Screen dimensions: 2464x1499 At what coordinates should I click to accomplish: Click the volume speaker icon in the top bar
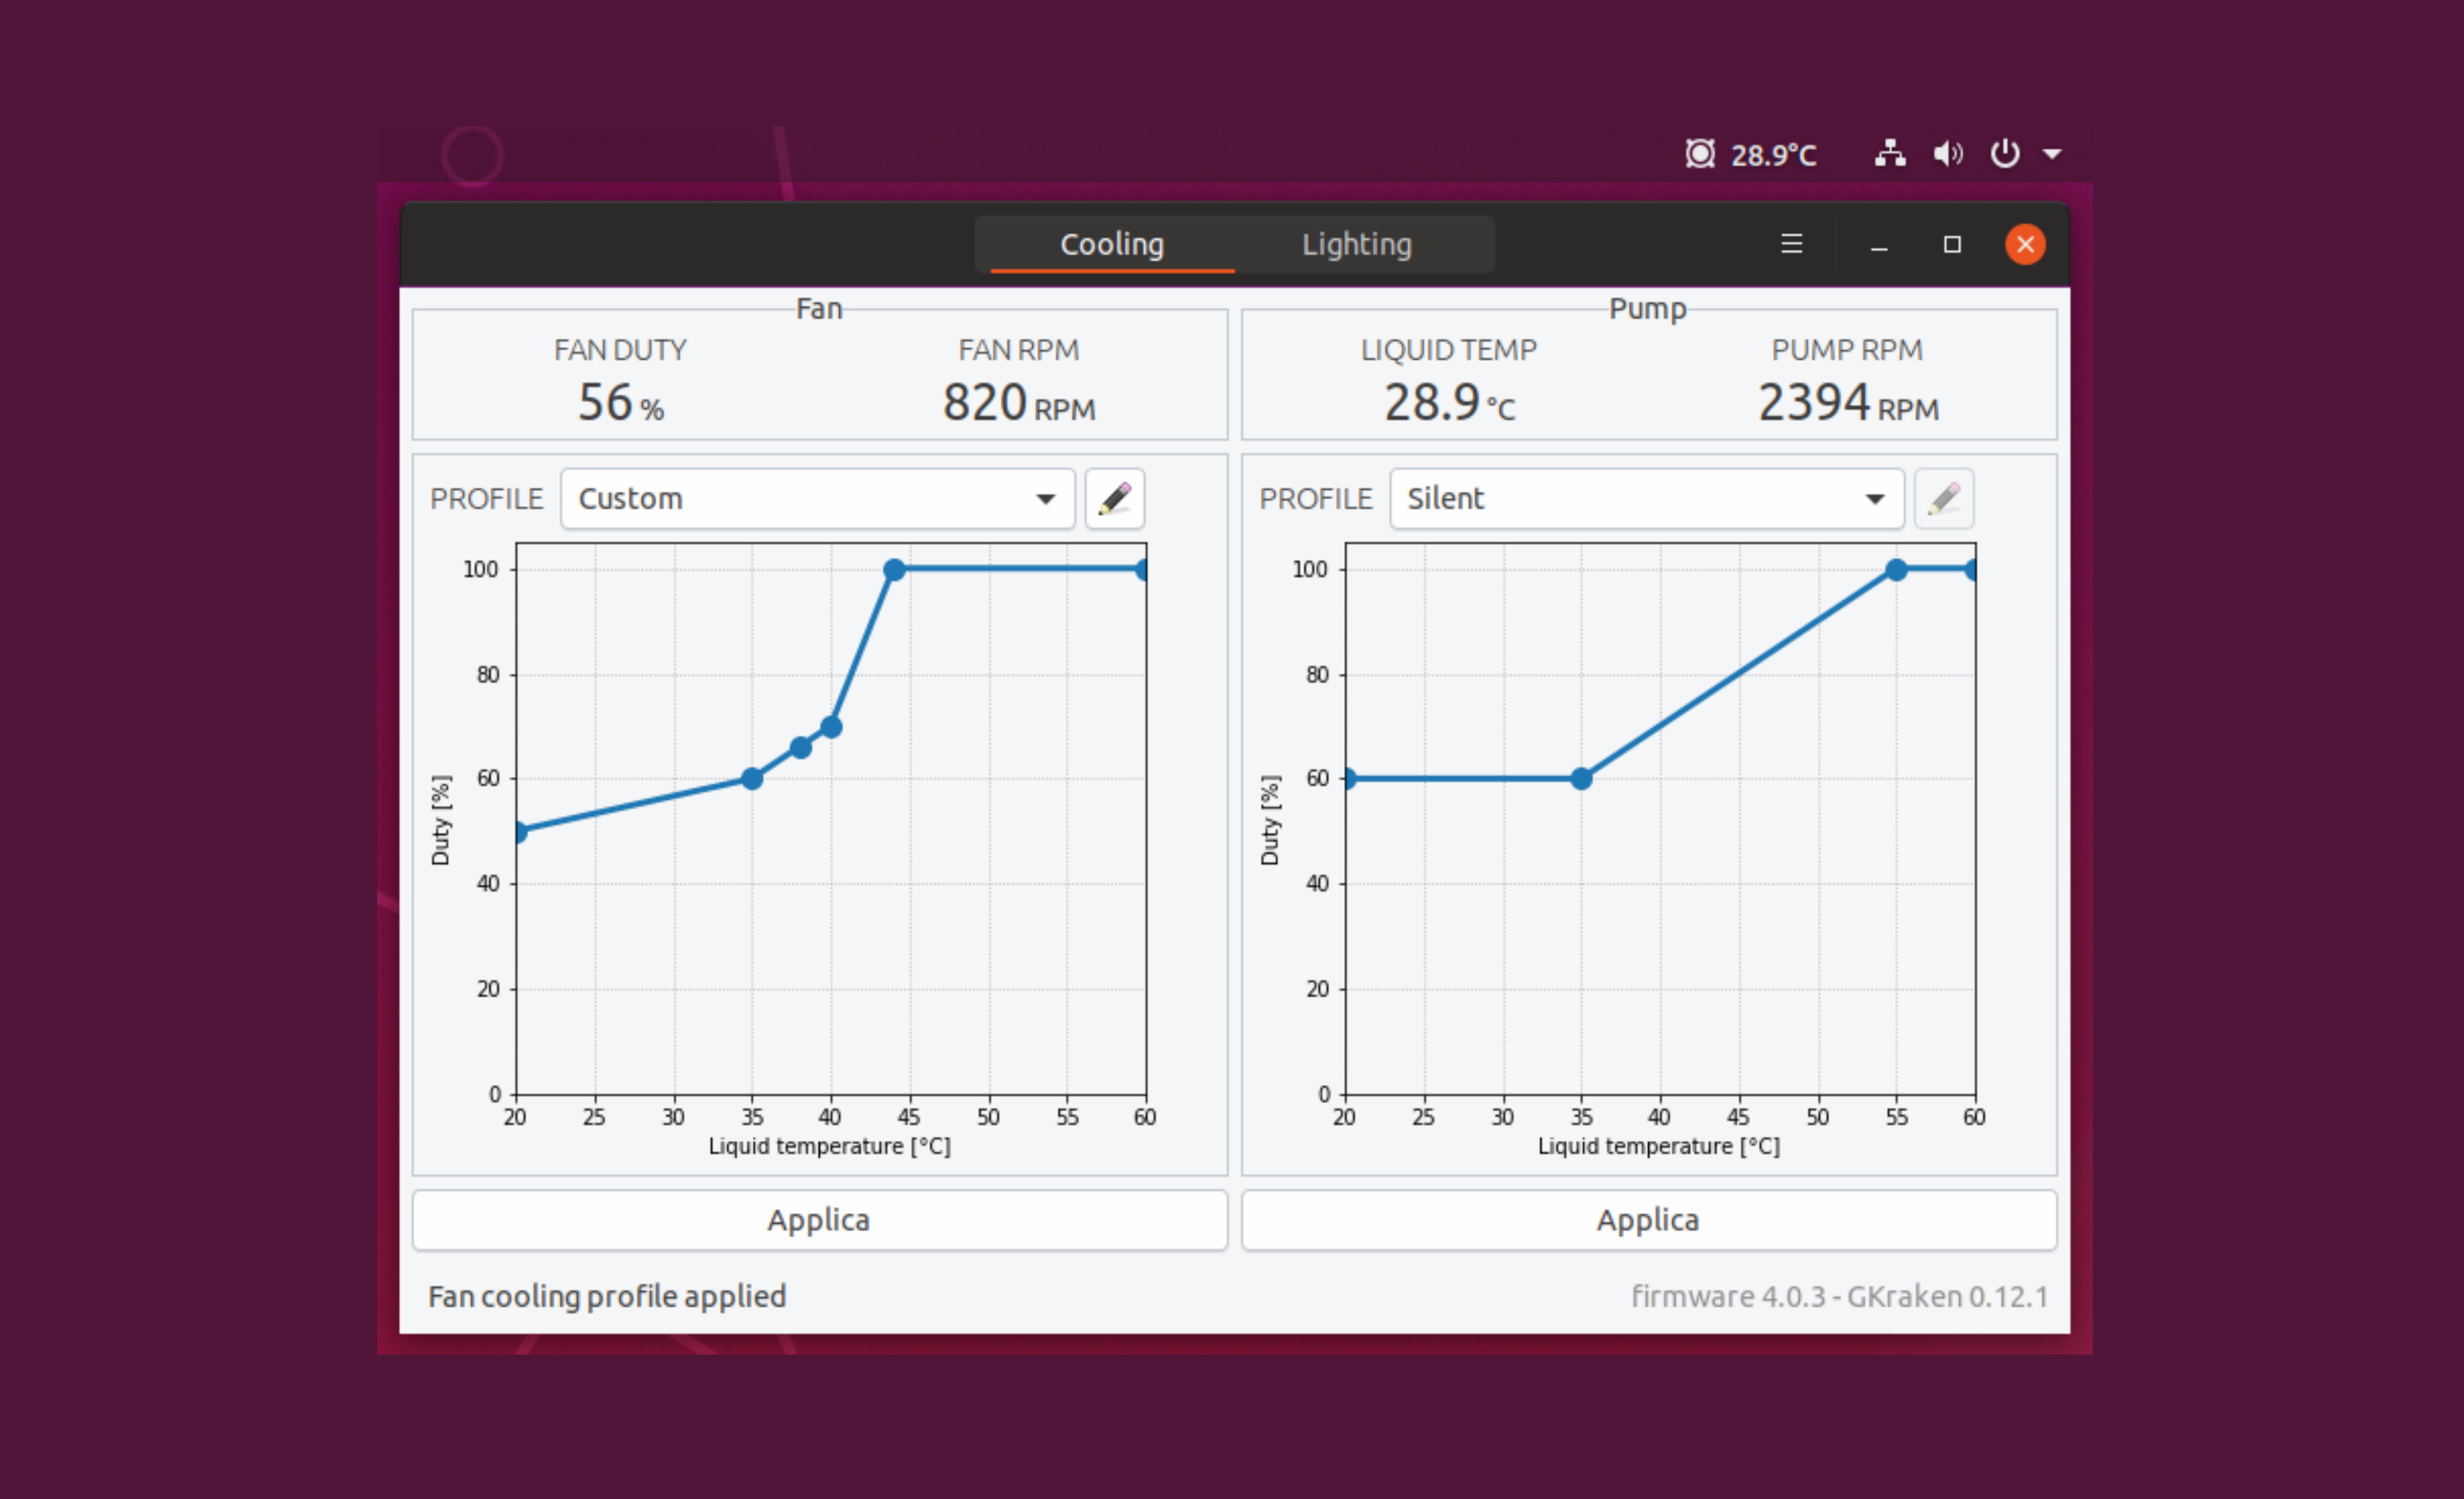coord(1947,154)
